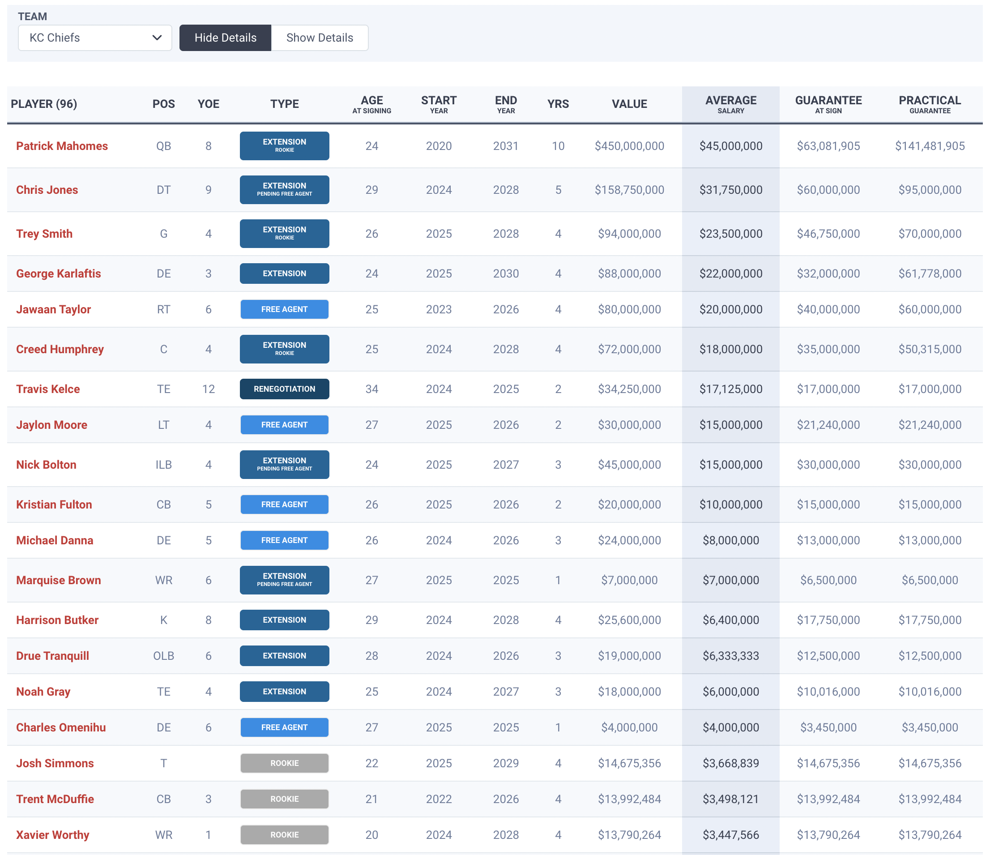
Task: Select the $31,750,000 average salary cell
Action: (x=730, y=190)
